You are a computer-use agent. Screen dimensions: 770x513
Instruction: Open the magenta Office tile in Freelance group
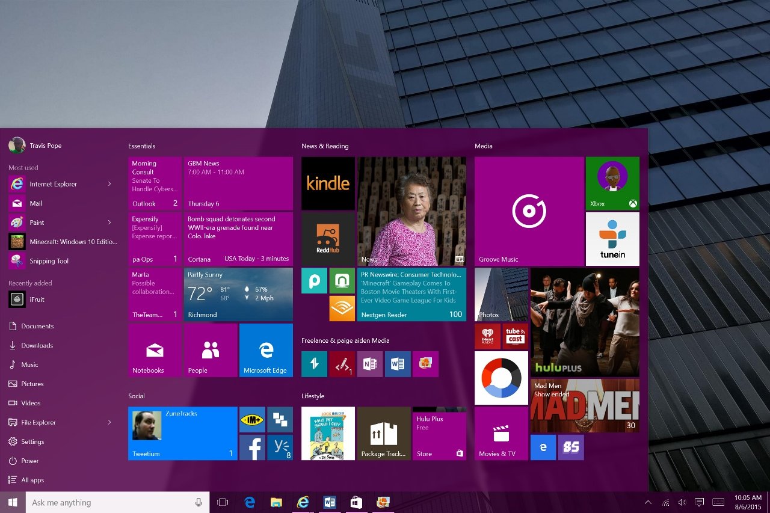pyautogui.click(x=425, y=364)
